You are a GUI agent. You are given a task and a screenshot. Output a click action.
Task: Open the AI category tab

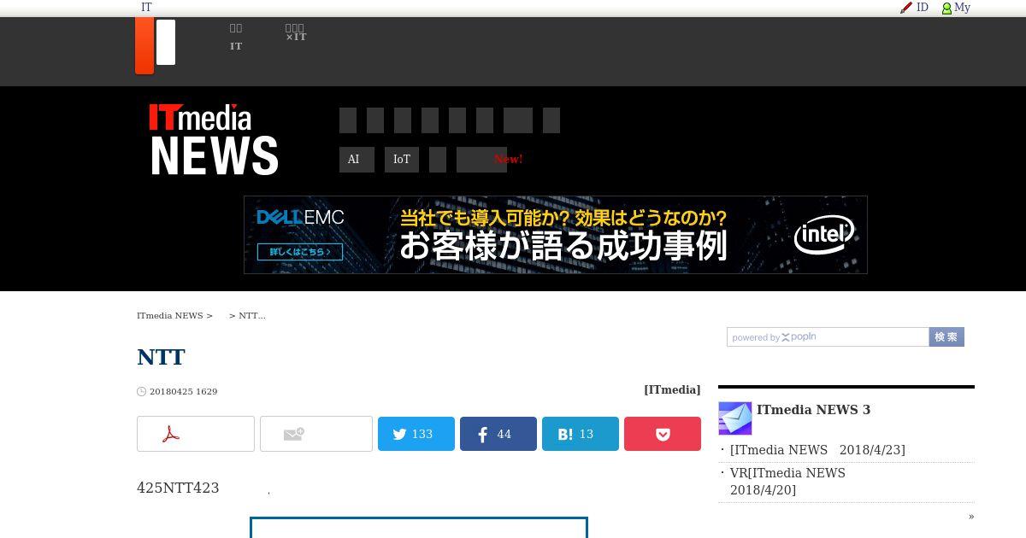(x=357, y=160)
